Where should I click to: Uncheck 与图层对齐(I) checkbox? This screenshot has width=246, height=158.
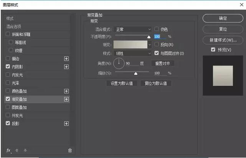click(157, 53)
